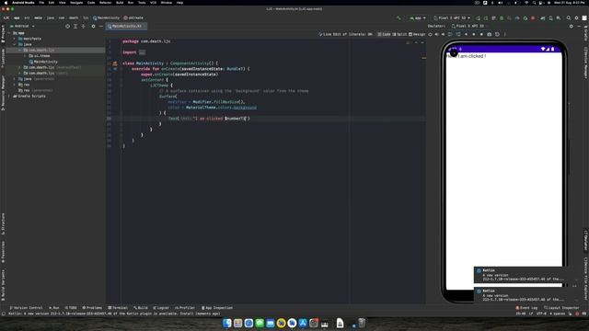
Task: Open Finder from the Dock
Action: [x=227, y=323]
